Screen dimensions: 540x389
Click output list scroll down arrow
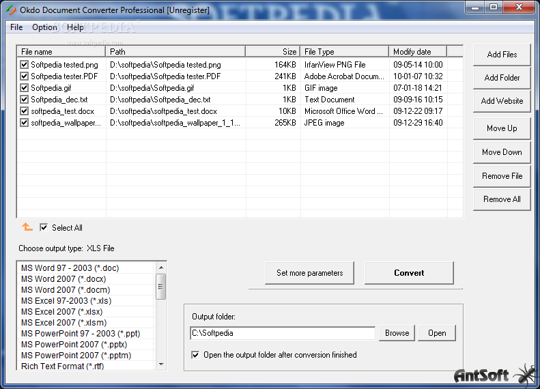(161, 364)
